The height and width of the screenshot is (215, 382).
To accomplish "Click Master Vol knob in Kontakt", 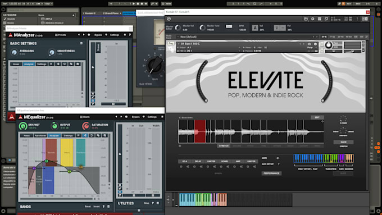I will coord(178,28).
